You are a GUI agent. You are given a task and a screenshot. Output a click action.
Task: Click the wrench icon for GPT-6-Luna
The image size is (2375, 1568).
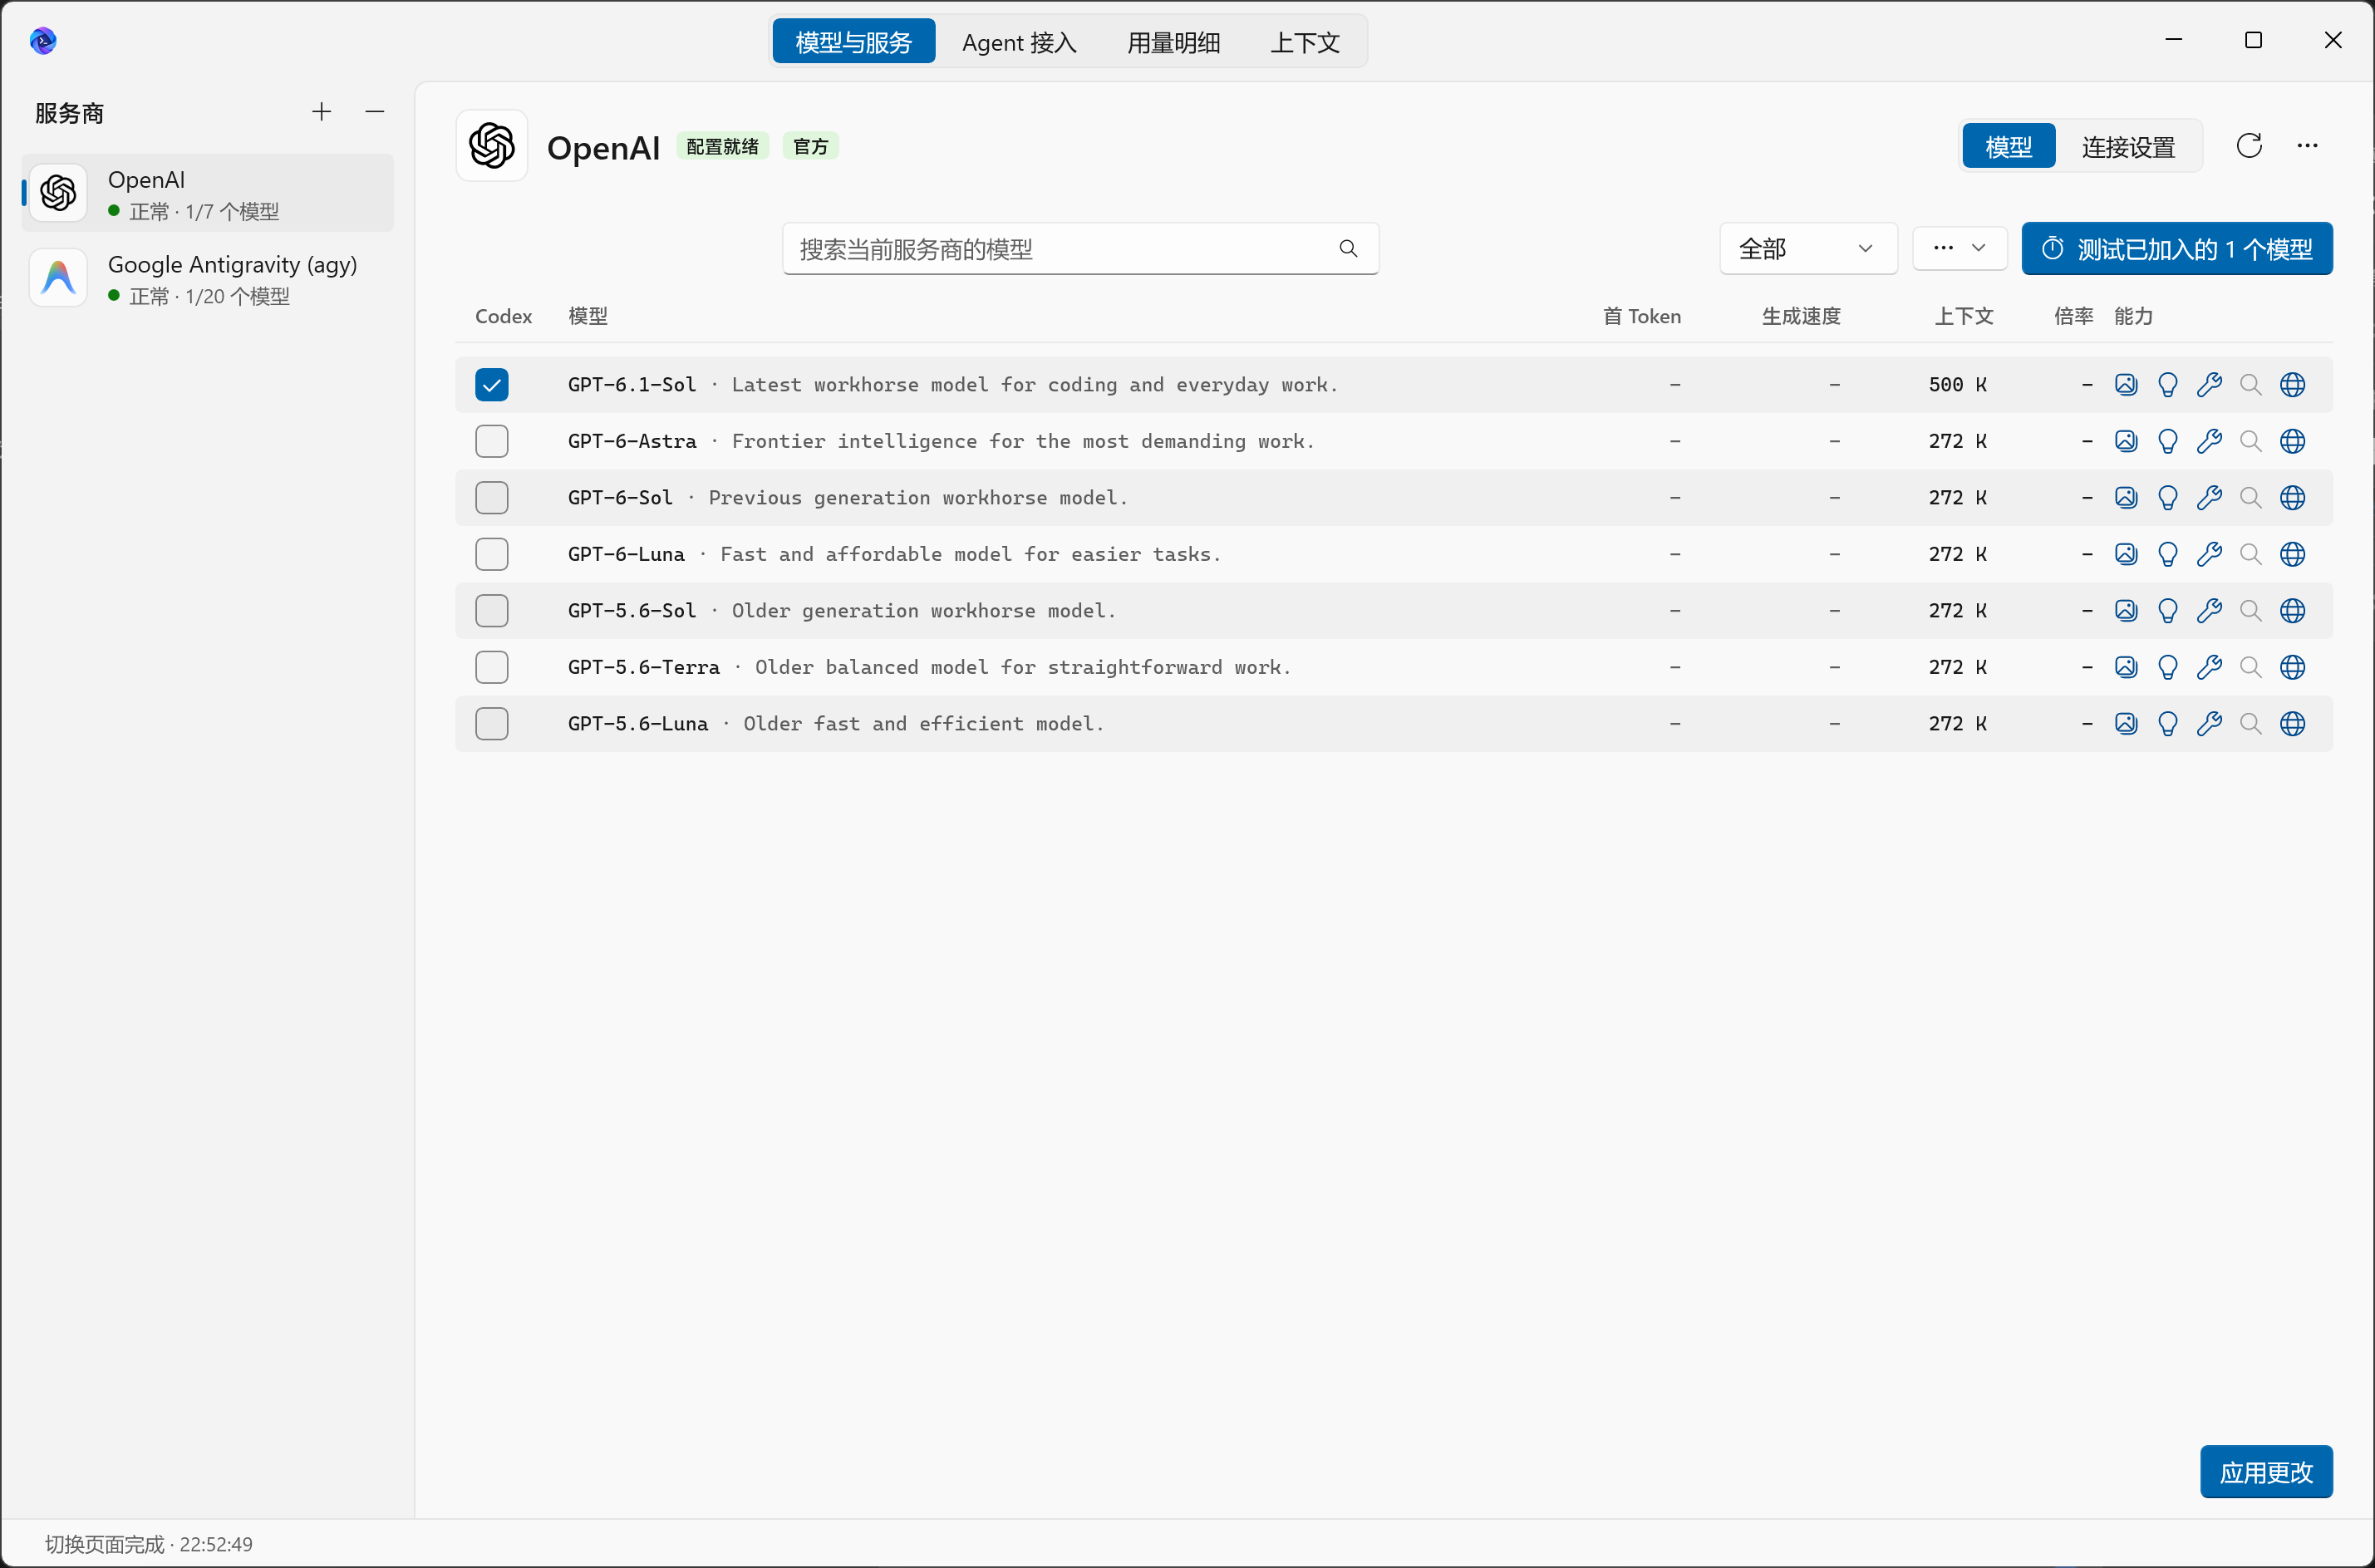[x=2210, y=554]
